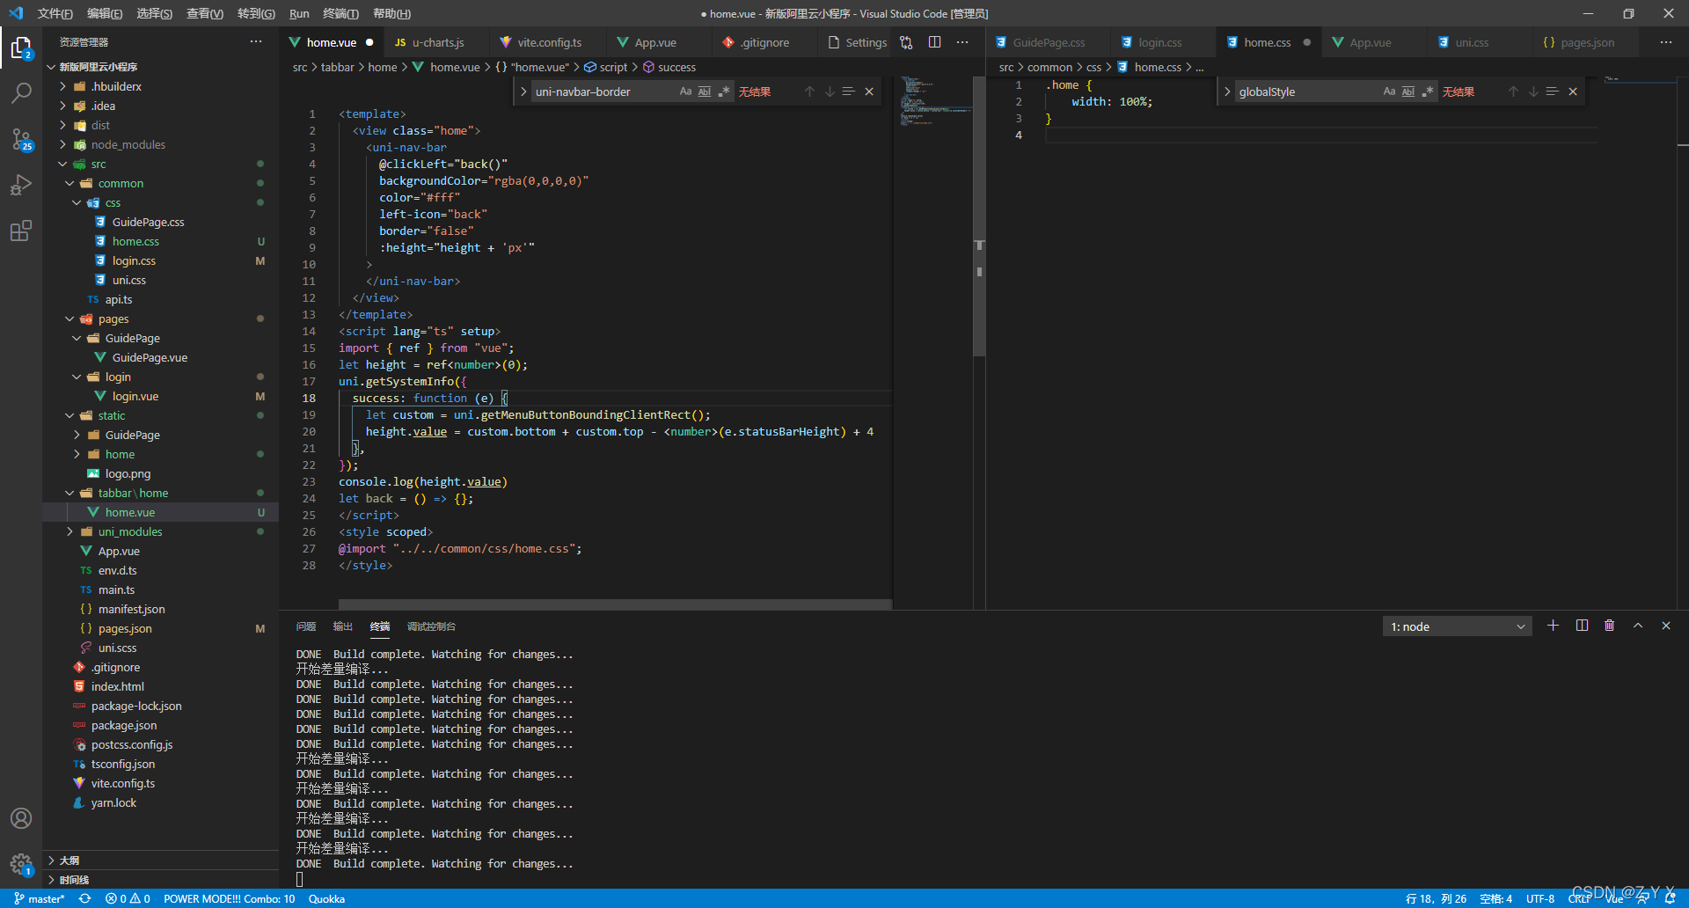Open the 文件(F) menu

click(55, 13)
